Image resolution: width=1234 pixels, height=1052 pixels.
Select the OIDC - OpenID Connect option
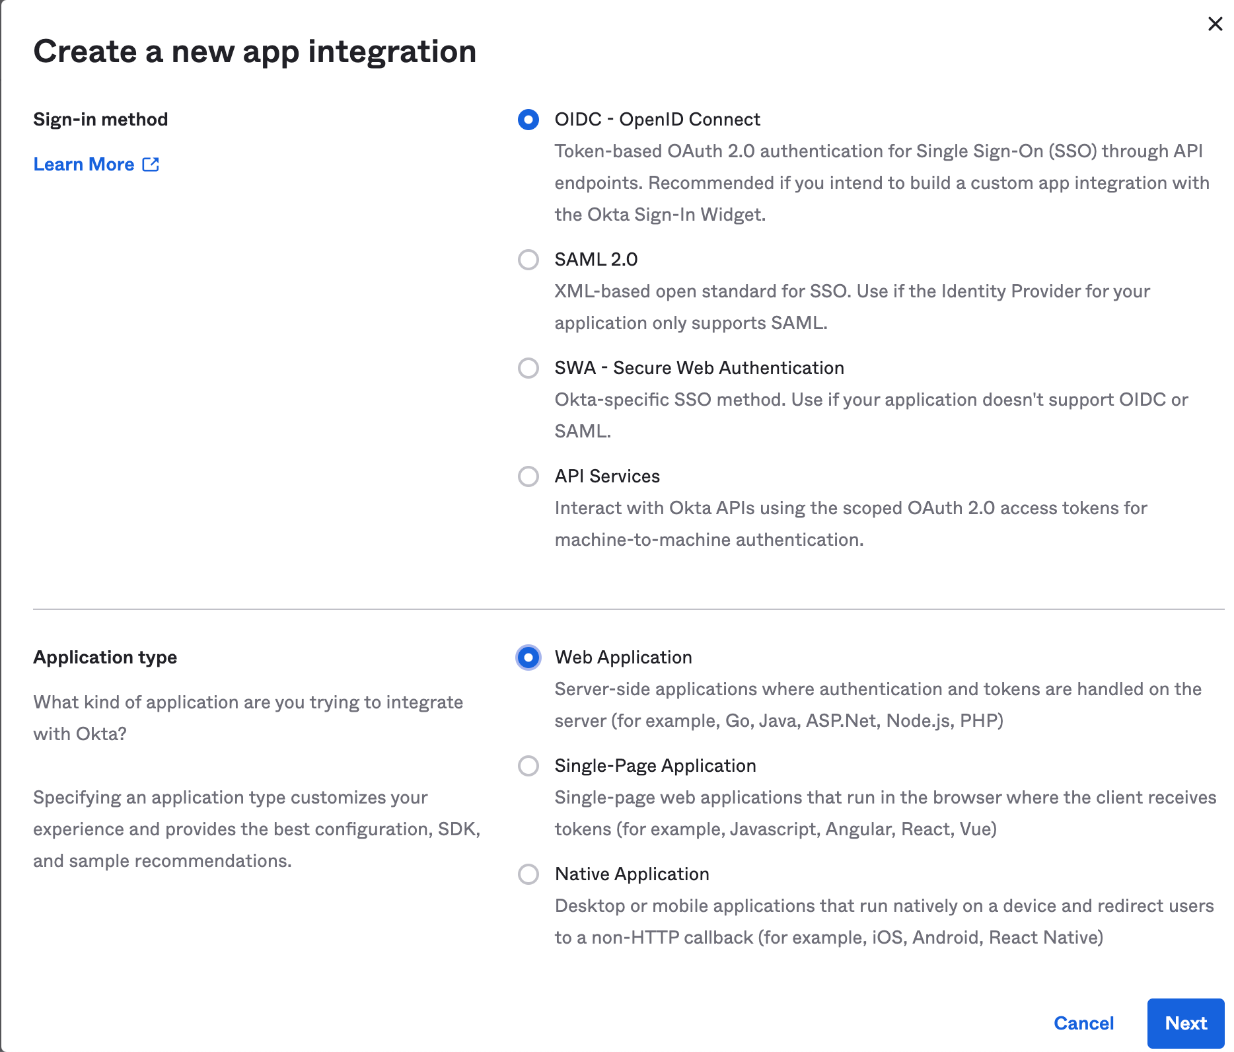pyautogui.click(x=528, y=120)
